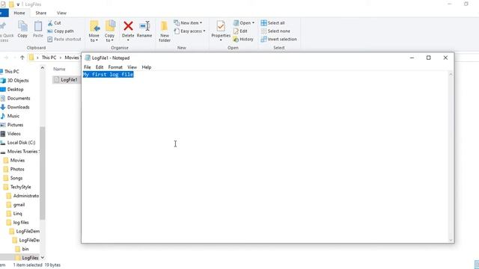This screenshot has width=479, height=269.
Task: Open Pictures in navigation pane
Action: (x=15, y=125)
